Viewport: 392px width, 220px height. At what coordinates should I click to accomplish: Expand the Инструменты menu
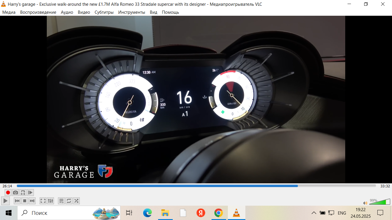(131, 12)
